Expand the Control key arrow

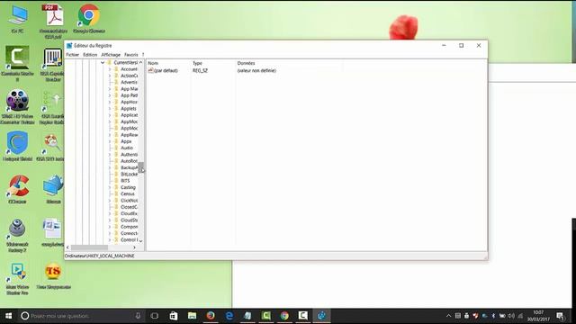[x=109, y=240]
